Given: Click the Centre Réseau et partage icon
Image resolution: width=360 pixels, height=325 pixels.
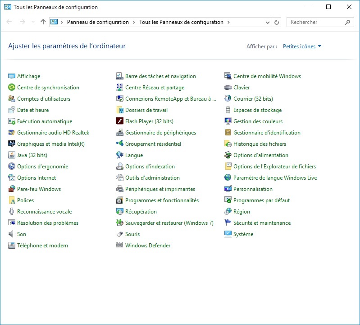Looking at the screenshot, I should click(119, 88).
